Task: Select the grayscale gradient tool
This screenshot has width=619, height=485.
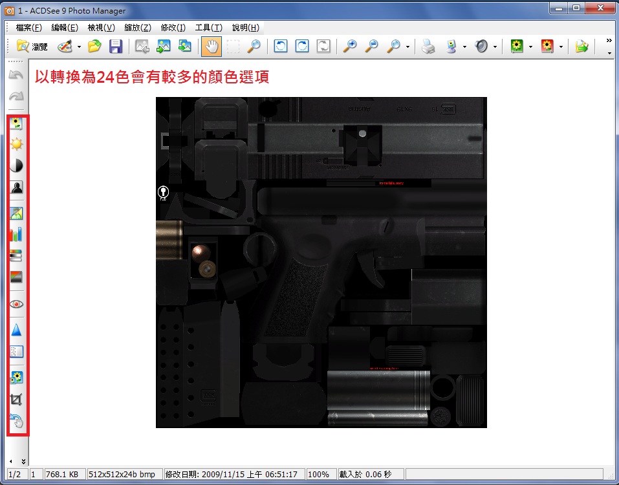Action: 16,277
